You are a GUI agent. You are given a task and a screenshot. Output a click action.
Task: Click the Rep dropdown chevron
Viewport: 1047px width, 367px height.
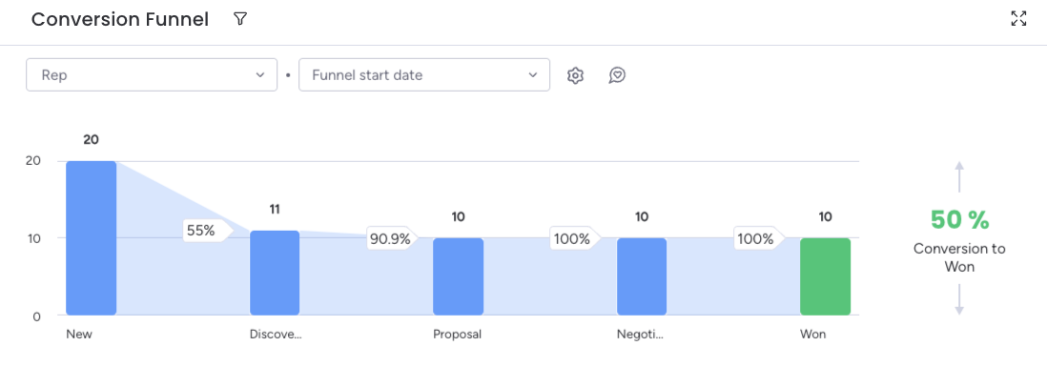coord(260,74)
